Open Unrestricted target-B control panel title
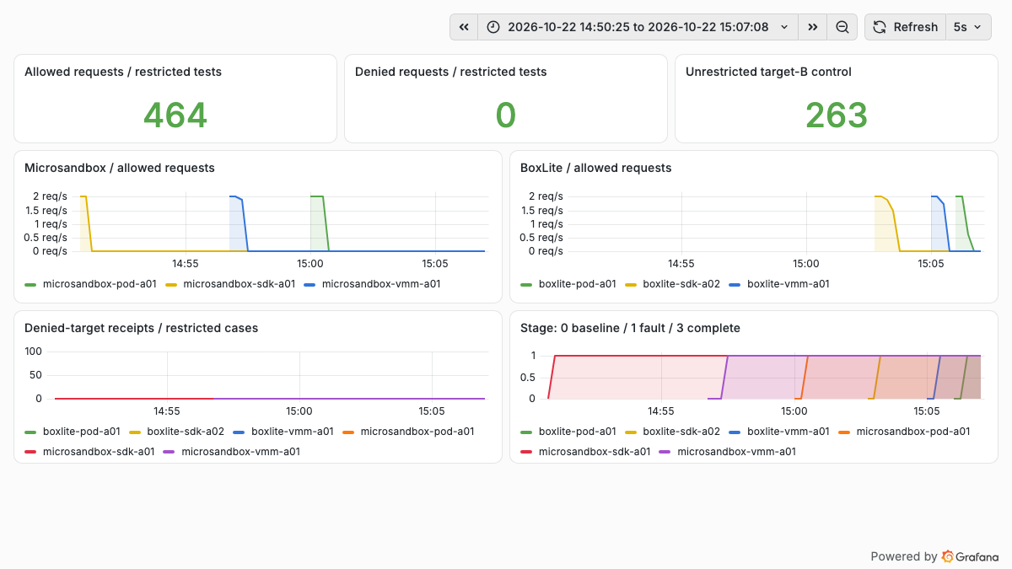Viewport: 1012px width, 569px height. [768, 72]
